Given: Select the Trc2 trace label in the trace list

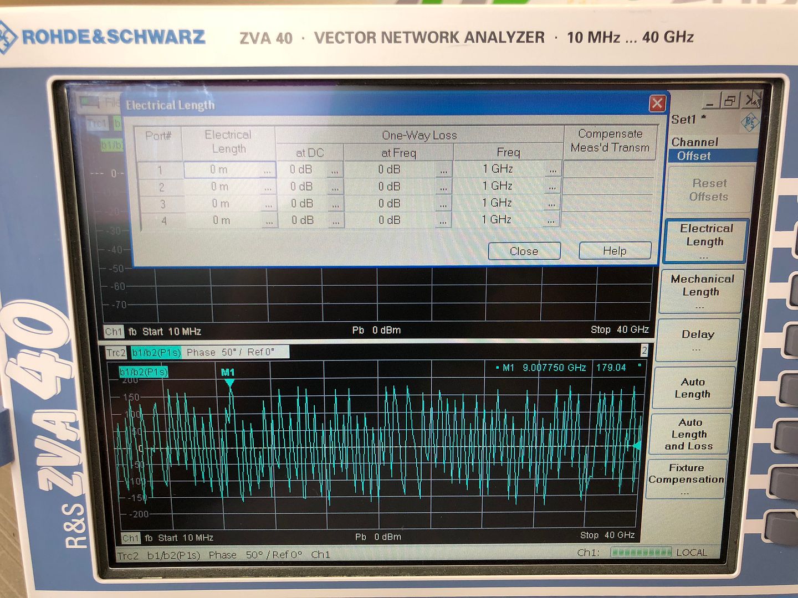Looking at the screenshot, I should 116,353.
